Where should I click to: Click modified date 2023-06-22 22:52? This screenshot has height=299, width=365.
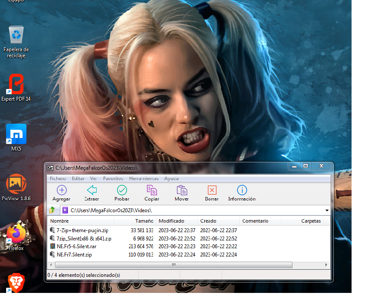(177, 238)
